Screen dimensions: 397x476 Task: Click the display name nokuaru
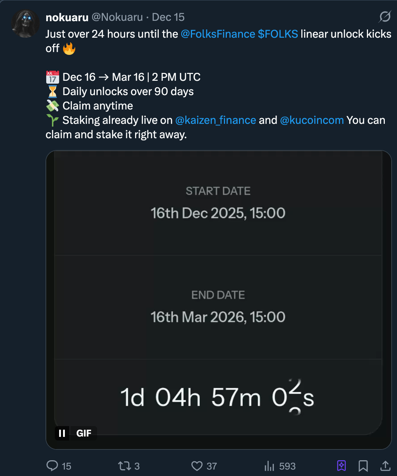click(67, 17)
